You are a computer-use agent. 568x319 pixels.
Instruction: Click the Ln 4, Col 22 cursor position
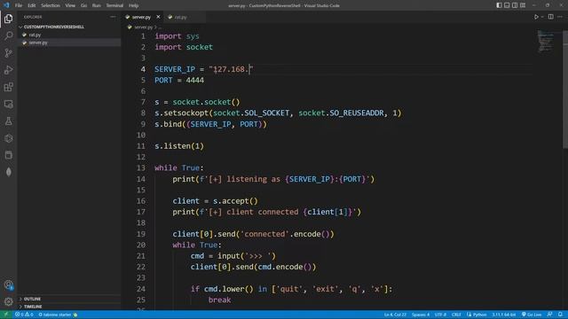coord(395,315)
